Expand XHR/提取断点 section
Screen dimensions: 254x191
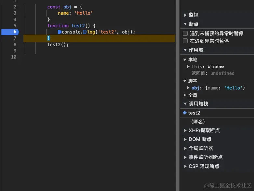pos(185,130)
